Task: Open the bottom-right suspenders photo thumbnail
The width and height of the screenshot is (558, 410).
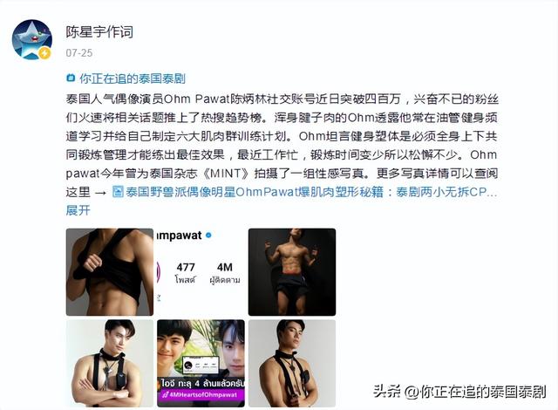Action: click(x=292, y=364)
